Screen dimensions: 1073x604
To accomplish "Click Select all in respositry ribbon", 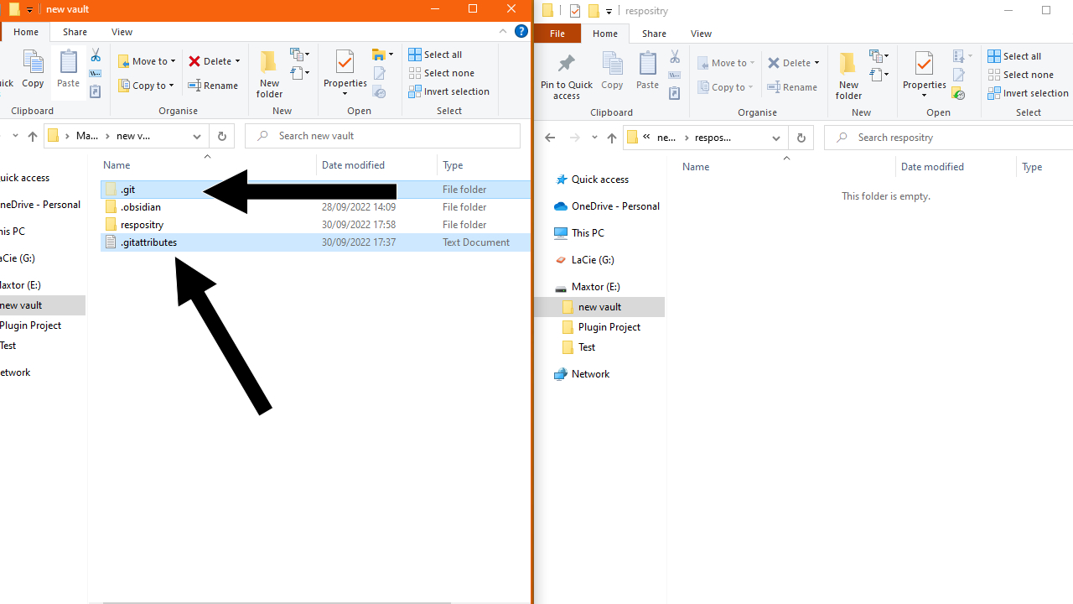I will (1014, 56).
